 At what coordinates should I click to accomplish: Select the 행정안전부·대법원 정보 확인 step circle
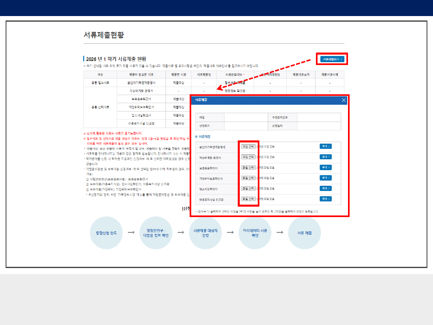coord(156,233)
